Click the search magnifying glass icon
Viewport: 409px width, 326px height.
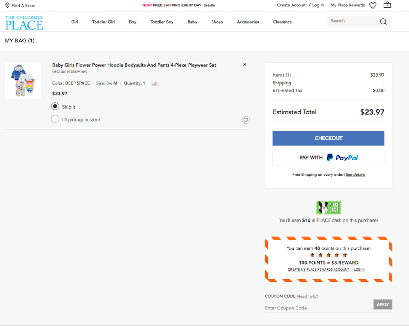[x=383, y=22]
